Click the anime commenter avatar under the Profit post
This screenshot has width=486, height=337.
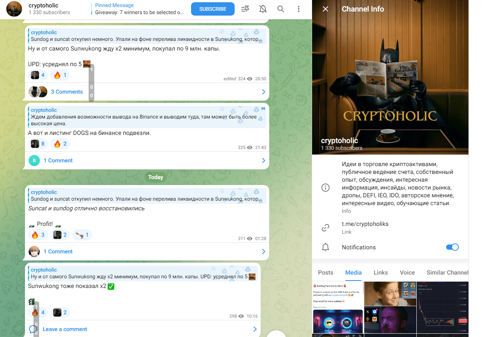(34, 252)
